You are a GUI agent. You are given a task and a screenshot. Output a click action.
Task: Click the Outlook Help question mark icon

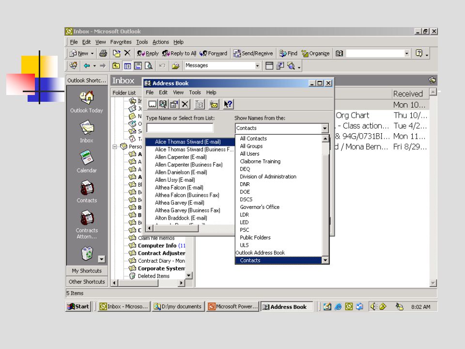(x=418, y=53)
